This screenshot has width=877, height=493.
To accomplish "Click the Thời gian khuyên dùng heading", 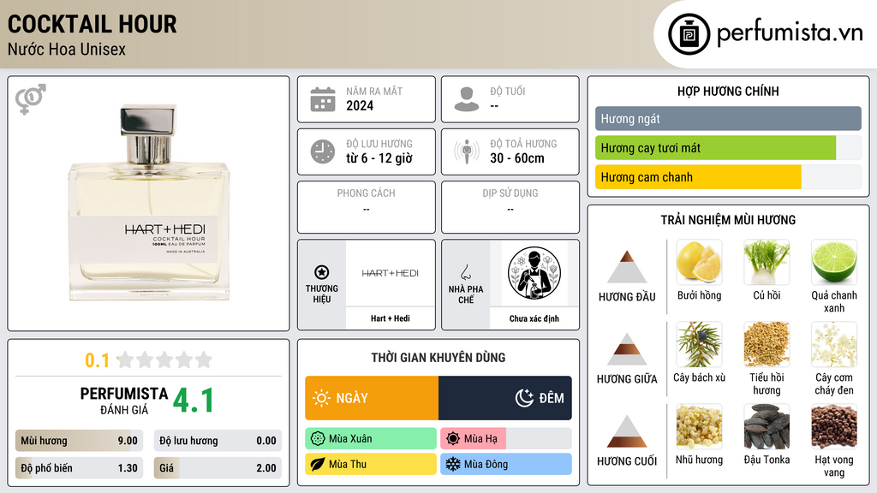I will [x=438, y=358].
